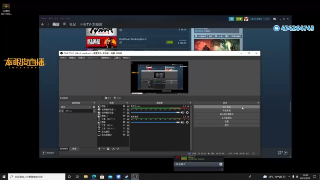Move the source up with up arrow
The image size is (320, 180).
click(x=114, y=149)
